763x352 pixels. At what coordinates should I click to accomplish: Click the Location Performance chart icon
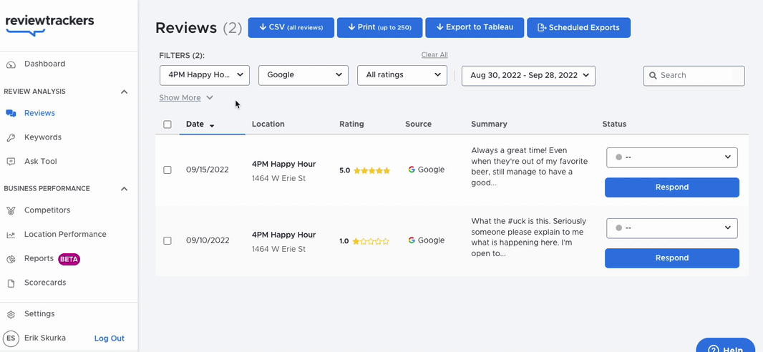click(x=11, y=235)
